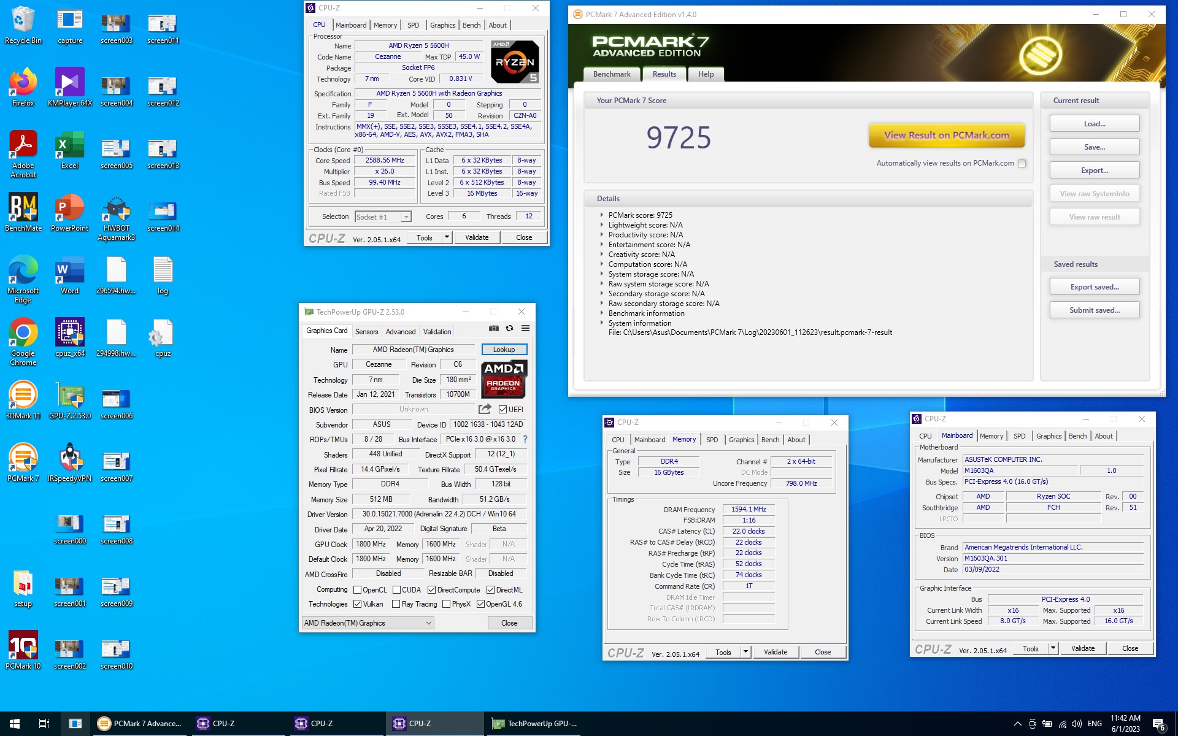
Task: Click the clock in the taskbar
Action: click(x=1125, y=724)
